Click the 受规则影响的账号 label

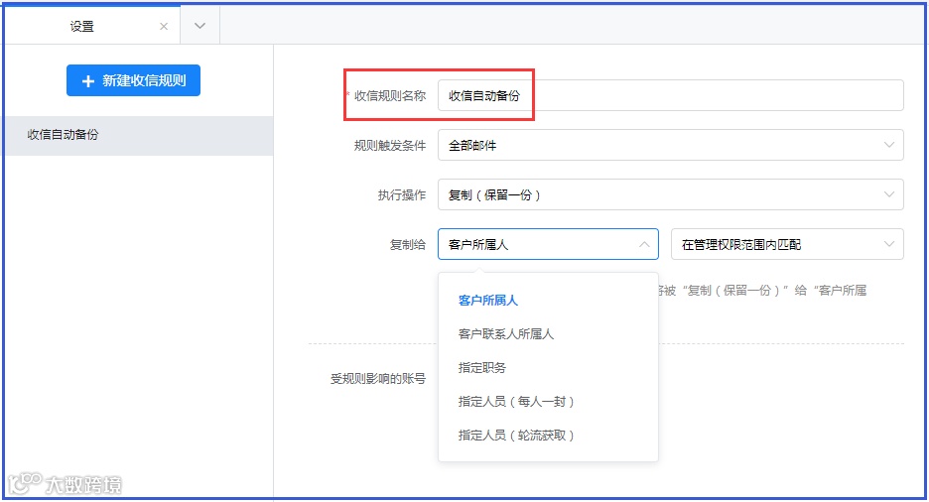click(378, 379)
